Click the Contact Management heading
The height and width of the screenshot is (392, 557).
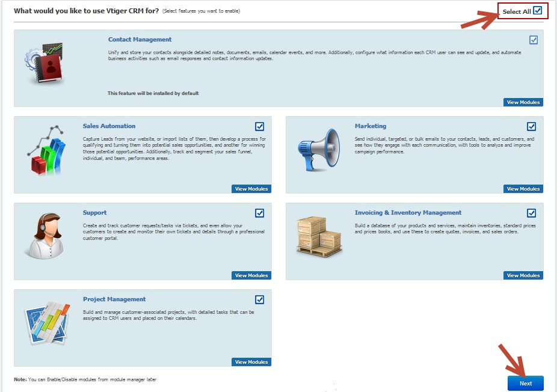(140, 40)
